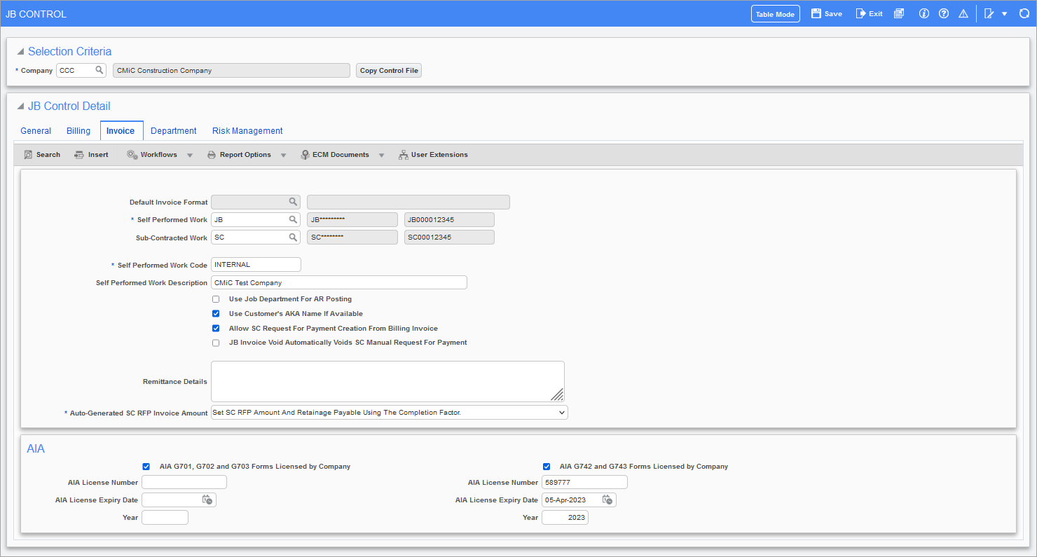This screenshot has width=1037, height=557.
Task: Uncheck Allow SC Request For Payment Creation checkbox
Action: 216,328
